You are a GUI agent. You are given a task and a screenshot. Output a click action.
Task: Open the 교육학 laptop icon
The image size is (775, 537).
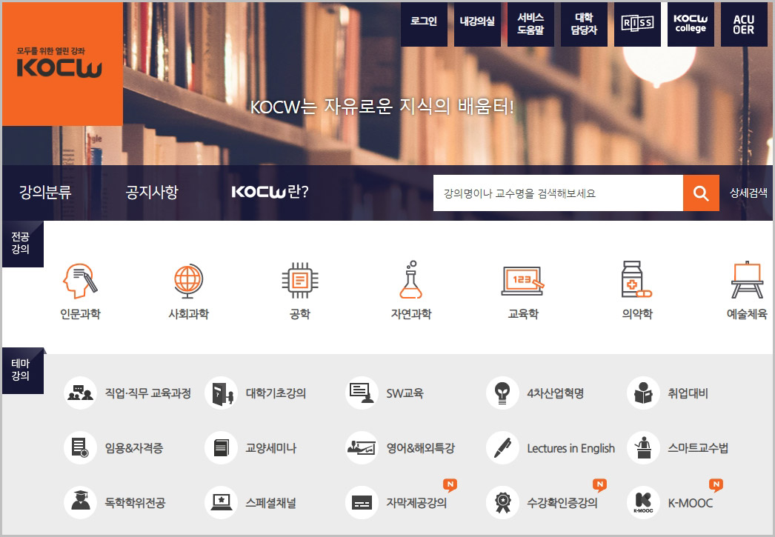tap(522, 280)
